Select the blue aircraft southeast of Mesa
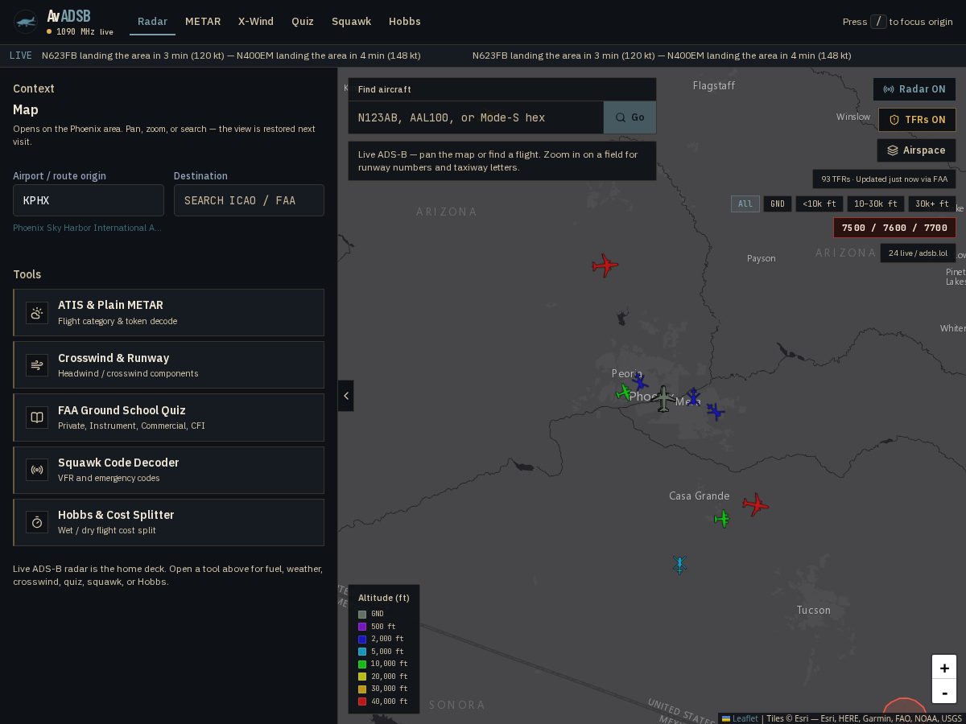 (715, 412)
